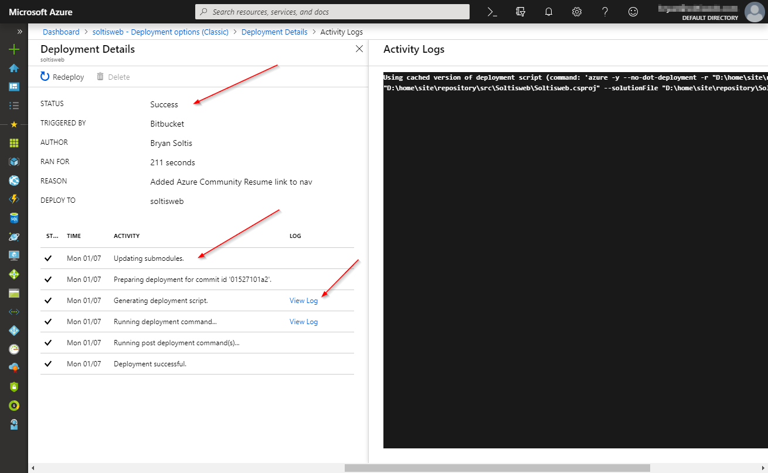The height and width of the screenshot is (473, 768).
Task: View Log for Generating deployment script
Action: coord(303,300)
